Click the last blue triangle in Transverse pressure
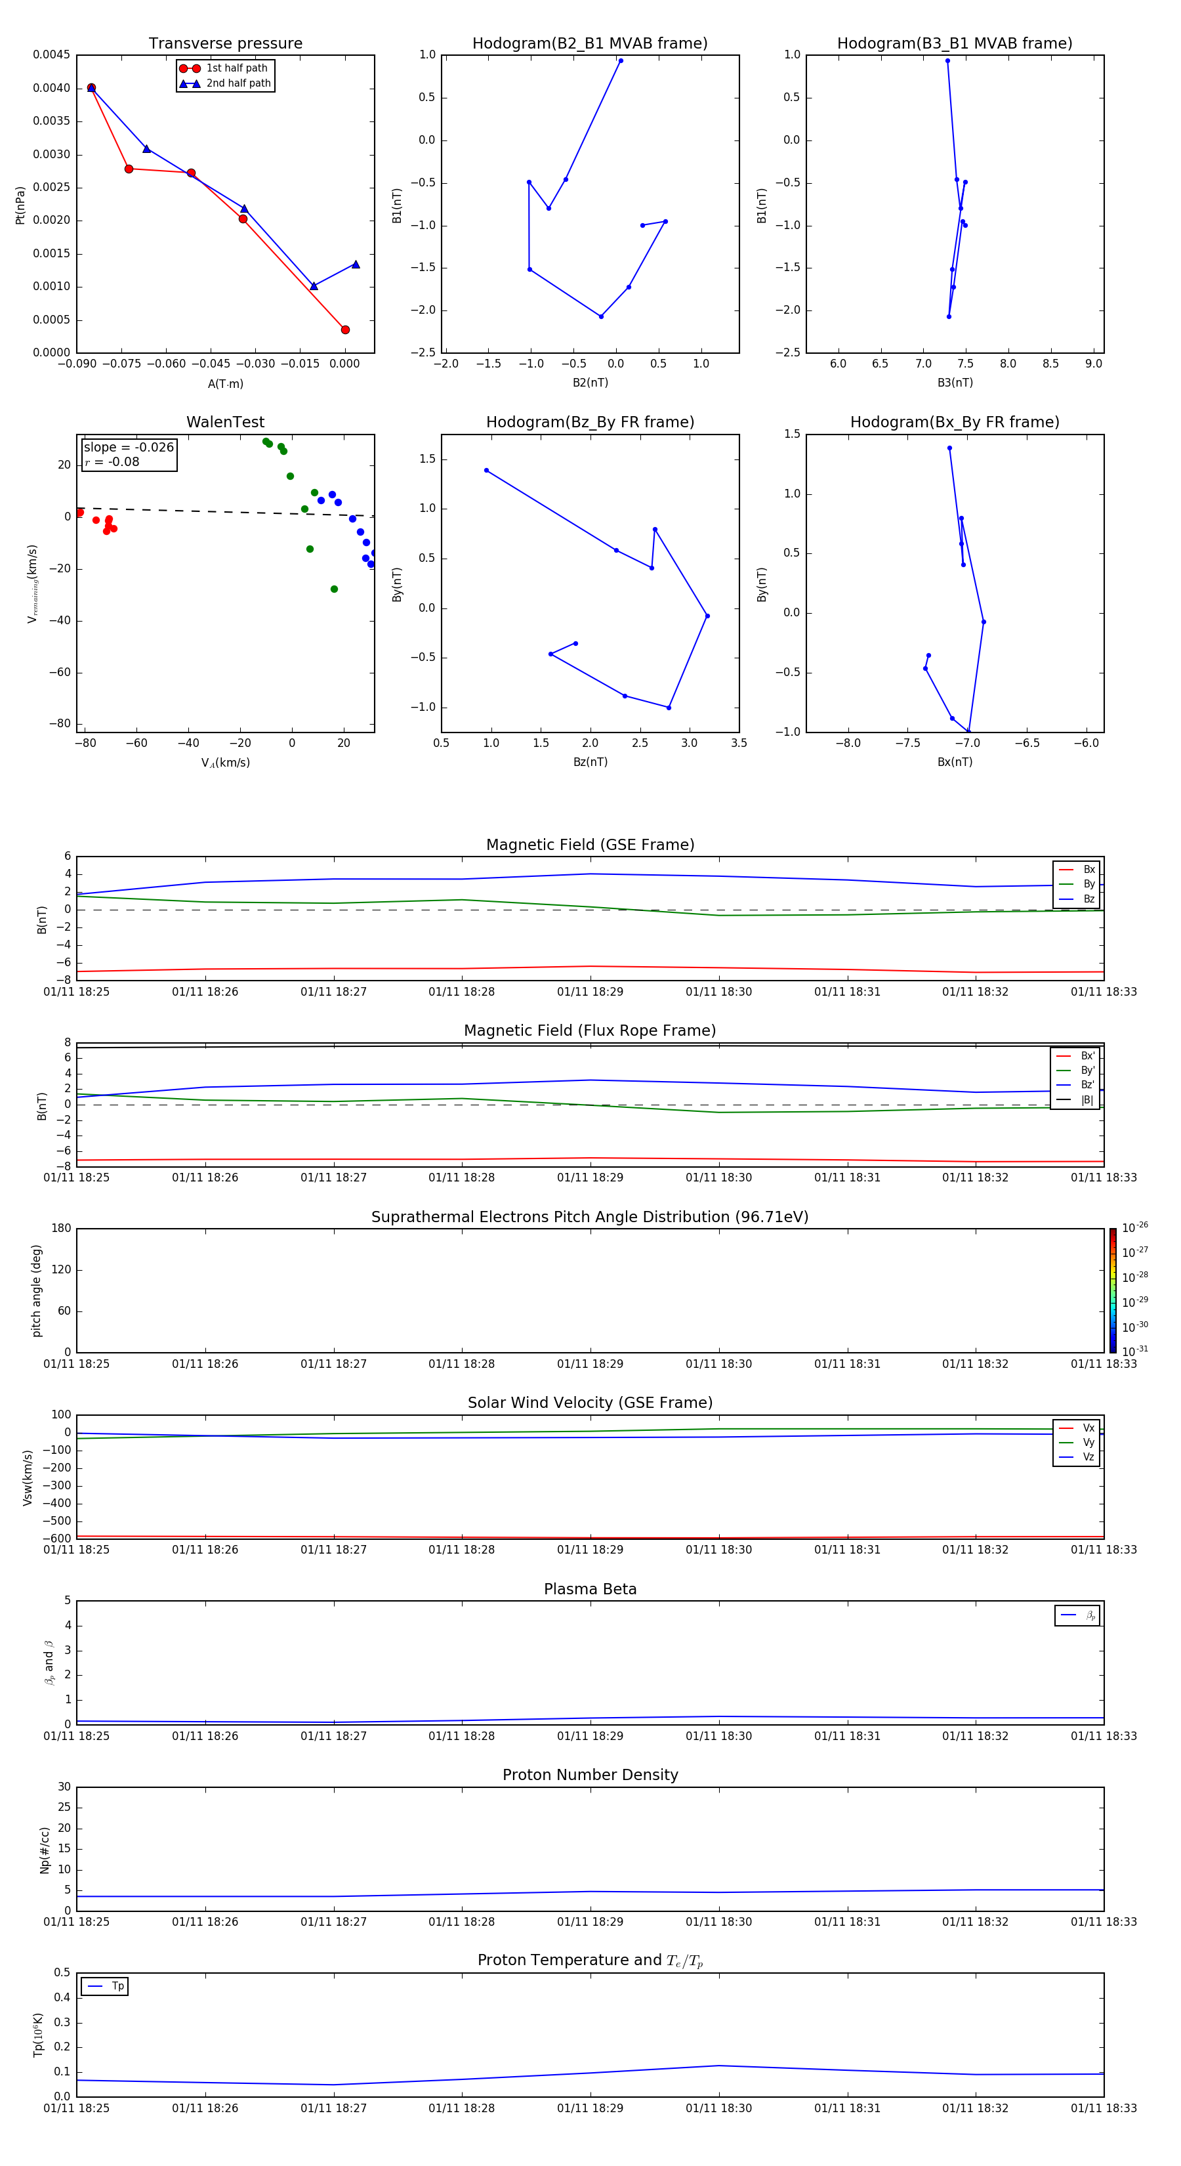1181x2166 pixels. point(356,264)
